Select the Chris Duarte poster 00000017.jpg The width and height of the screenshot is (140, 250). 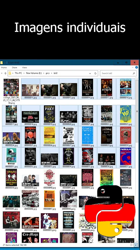pos(11,114)
